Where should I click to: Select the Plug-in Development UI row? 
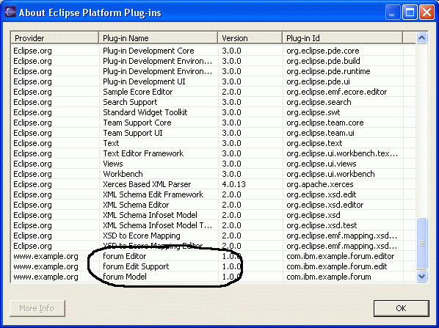pos(213,81)
